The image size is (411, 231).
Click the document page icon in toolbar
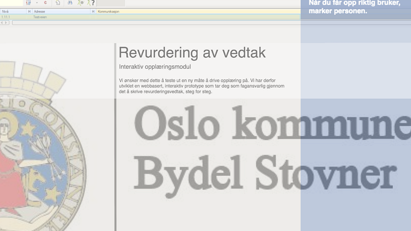(x=58, y=3)
